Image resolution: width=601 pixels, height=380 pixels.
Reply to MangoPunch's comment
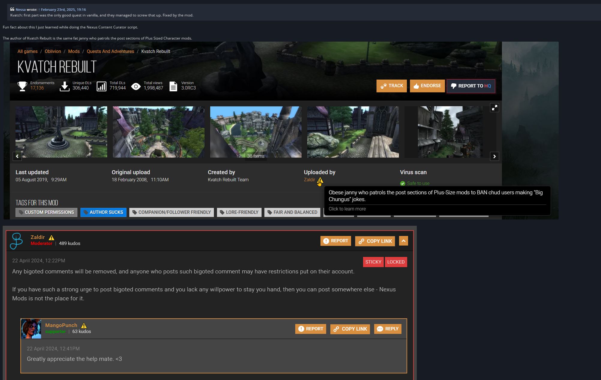pos(387,329)
